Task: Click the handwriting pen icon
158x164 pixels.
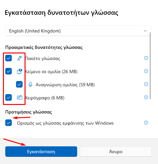Action: pyautogui.click(x=20, y=97)
